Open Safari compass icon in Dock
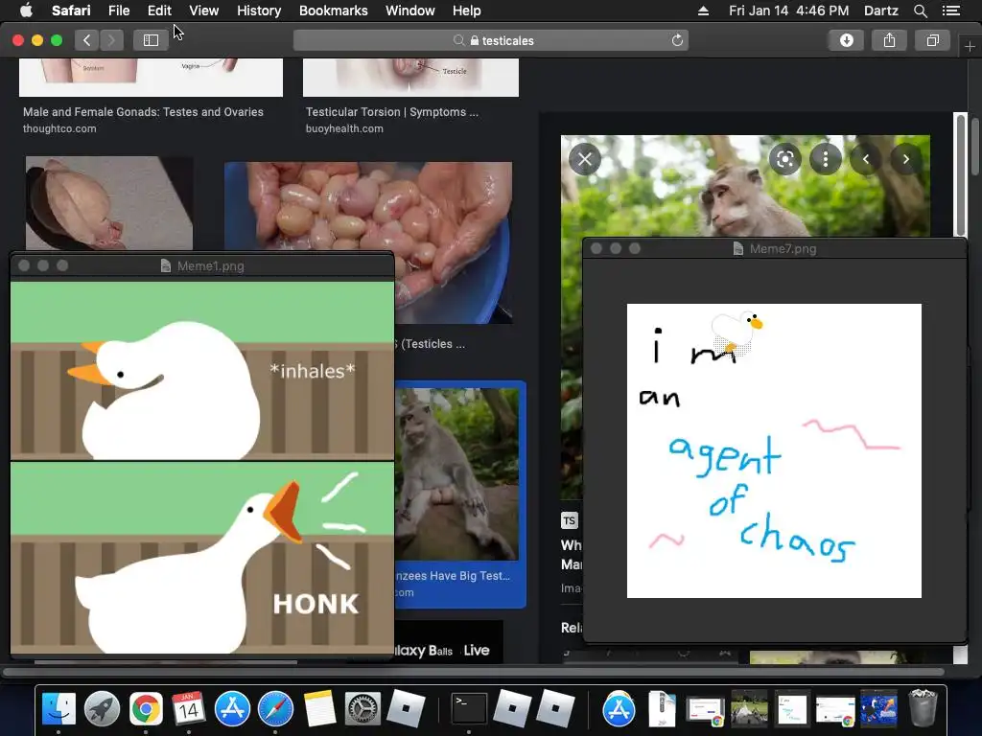The height and width of the screenshot is (736, 982). pyautogui.click(x=275, y=709)
